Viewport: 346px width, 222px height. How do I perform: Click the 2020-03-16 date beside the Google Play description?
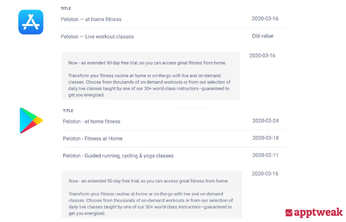pos(265,174)
